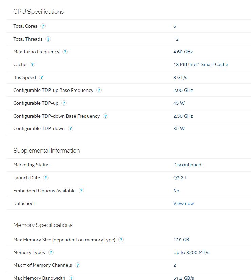The image size is (251, 280).
Task: Click the Embedded Options Available help icon
Action: [x=81, y=191]
